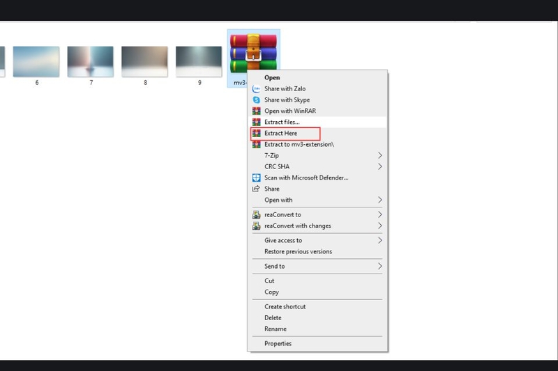Click the WinRAR icon beside Extract files...
The width and height of the screenshot is (558, 371).
coord(256,122)
